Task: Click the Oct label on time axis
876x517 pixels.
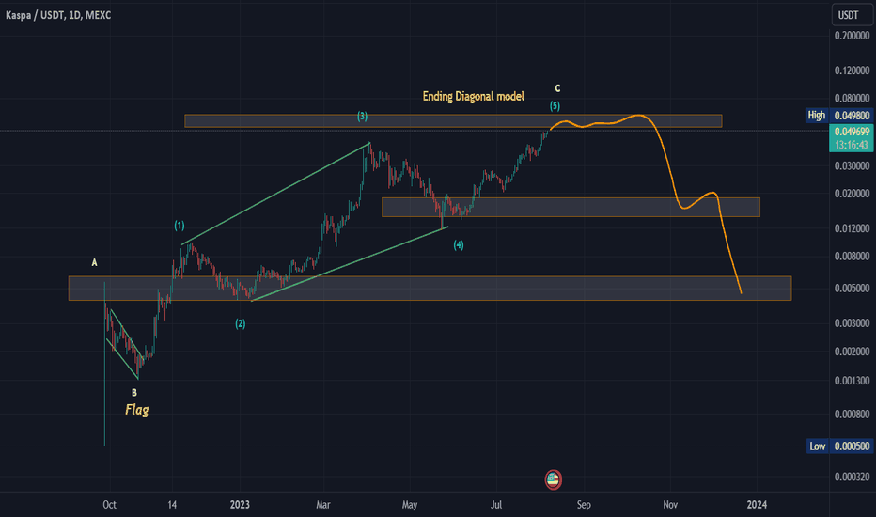Action: pyautogui.click(x=109, y=504)
